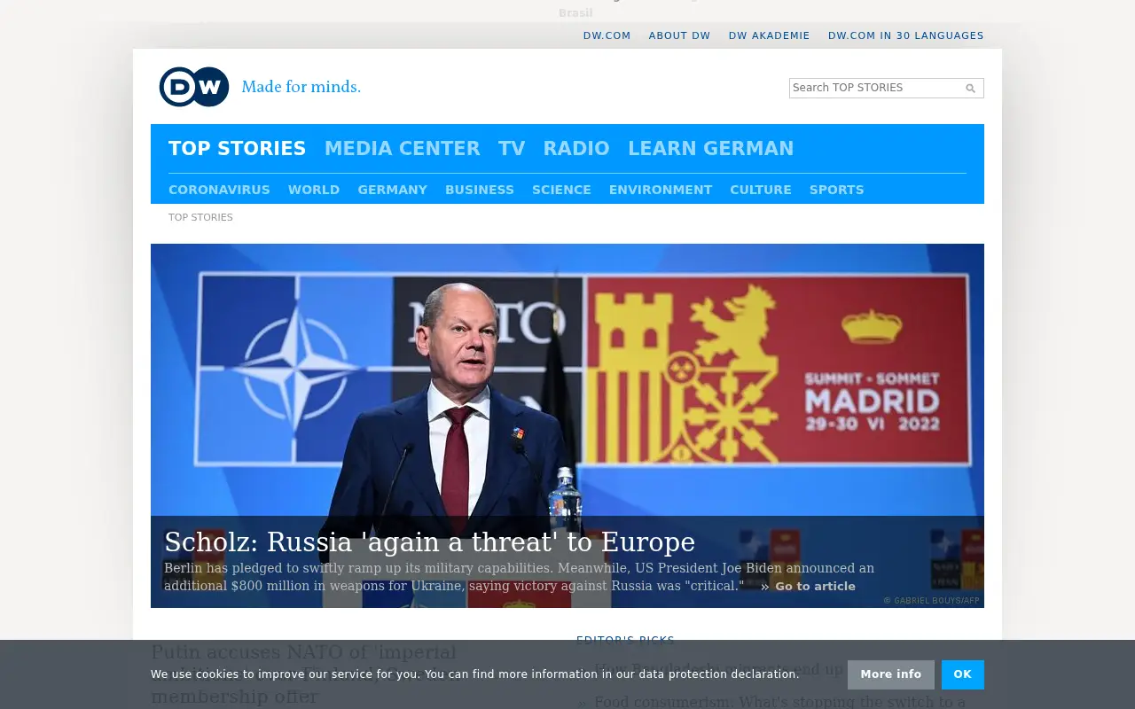Open the CULTURE category
This screenshot has height=709, width=1135.
coord(761,190)
